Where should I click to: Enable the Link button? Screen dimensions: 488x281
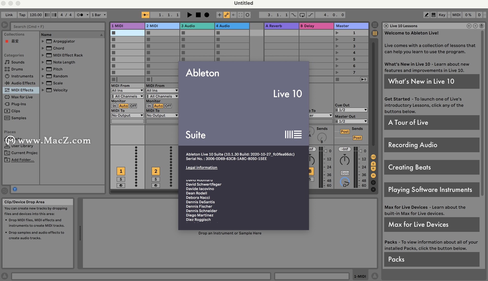(x=9, y=15)
